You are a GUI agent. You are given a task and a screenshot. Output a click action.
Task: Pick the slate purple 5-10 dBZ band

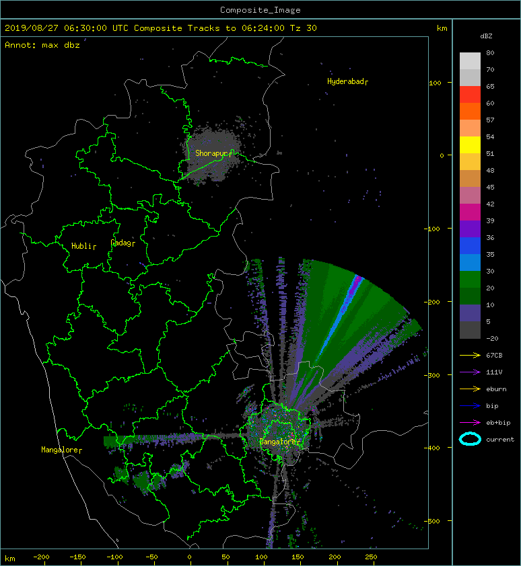point(470,313)
